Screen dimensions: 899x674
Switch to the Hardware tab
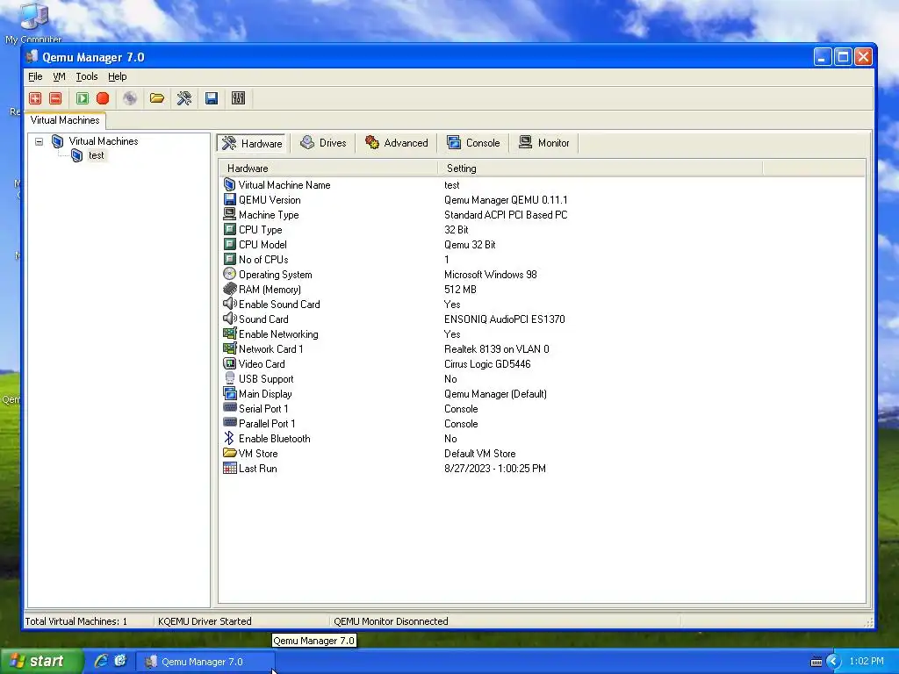tap(253, 143)
